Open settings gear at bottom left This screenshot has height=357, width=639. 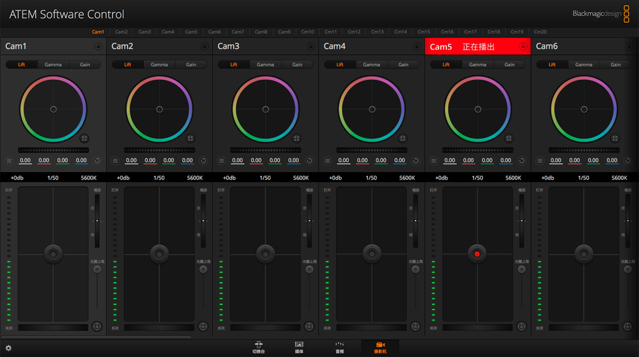(9, 348)
